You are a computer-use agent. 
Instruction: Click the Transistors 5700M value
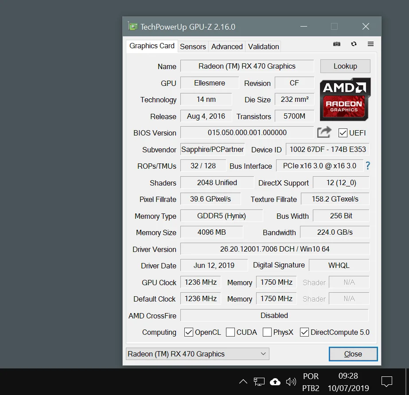point(295,116)
